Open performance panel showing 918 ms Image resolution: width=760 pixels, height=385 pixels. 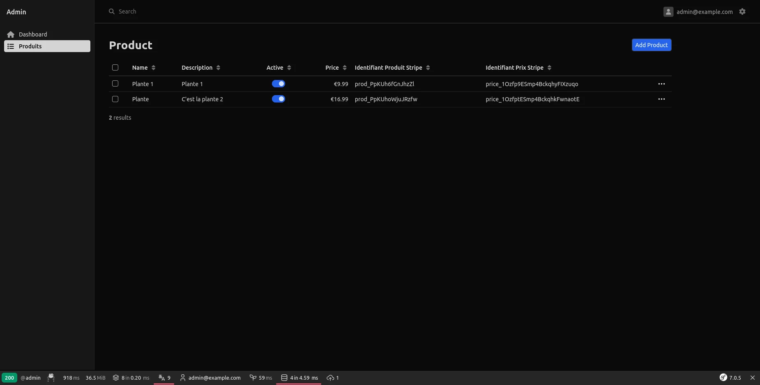[71, 378]
